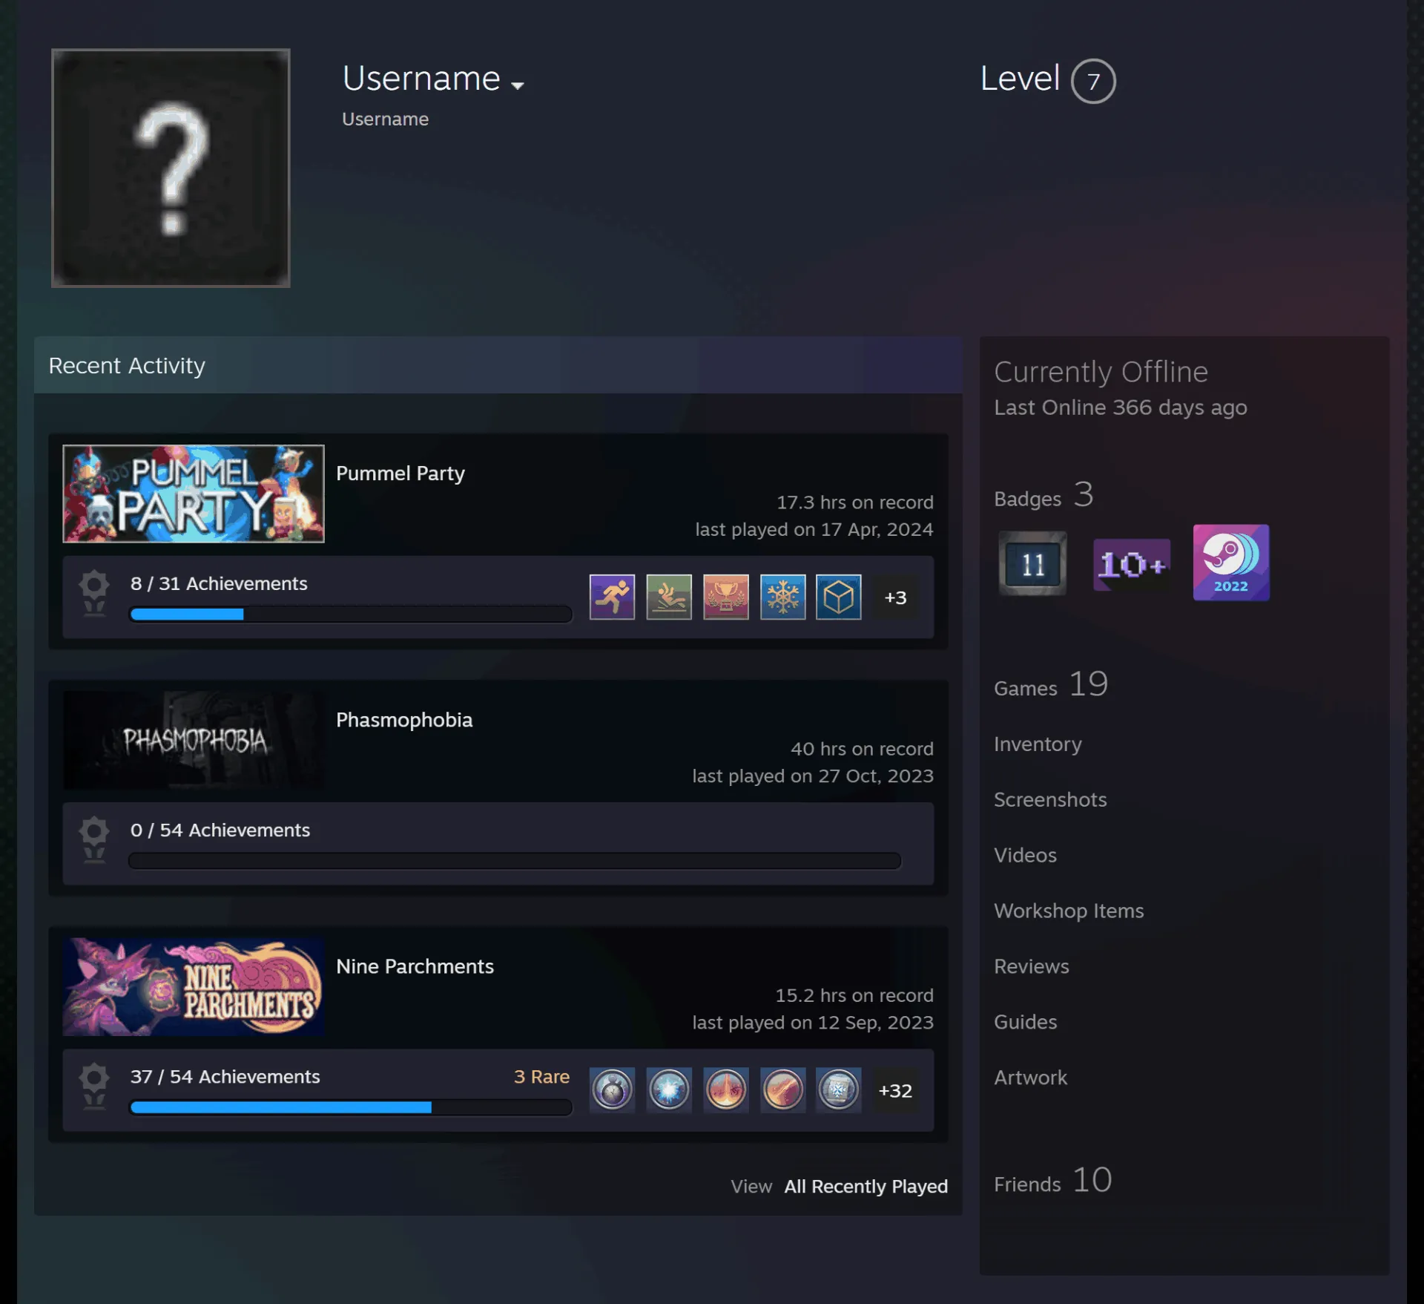Click the fourth Nine Parchments achievement icon, an orange streak
This screenshot has height=1304, width=1424.
[782, 1090]
